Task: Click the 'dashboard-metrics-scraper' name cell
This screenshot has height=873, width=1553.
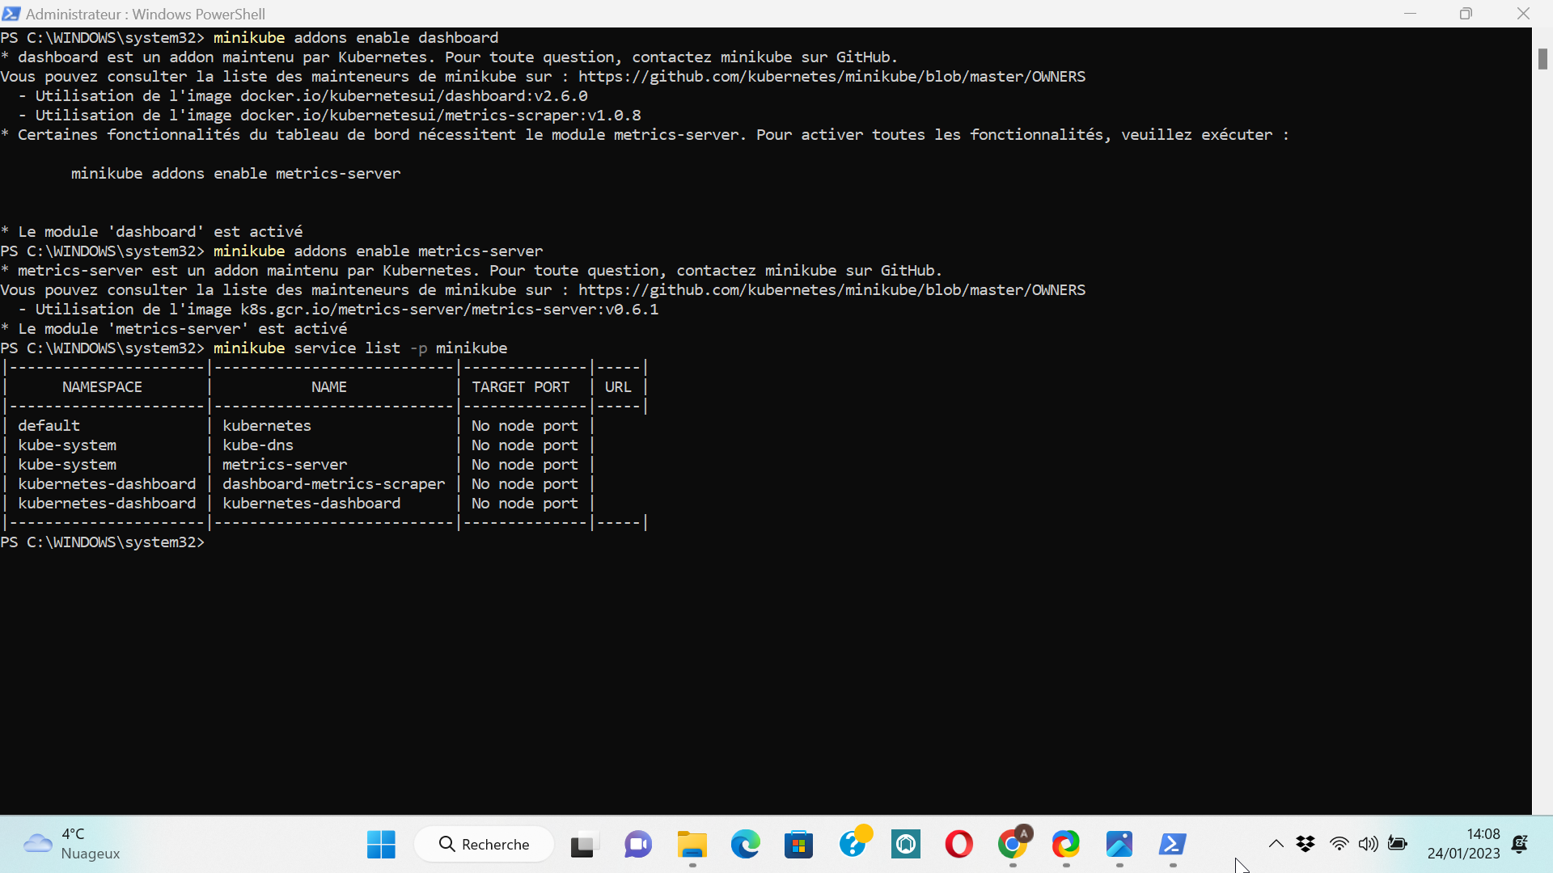Action: (333, 484)
